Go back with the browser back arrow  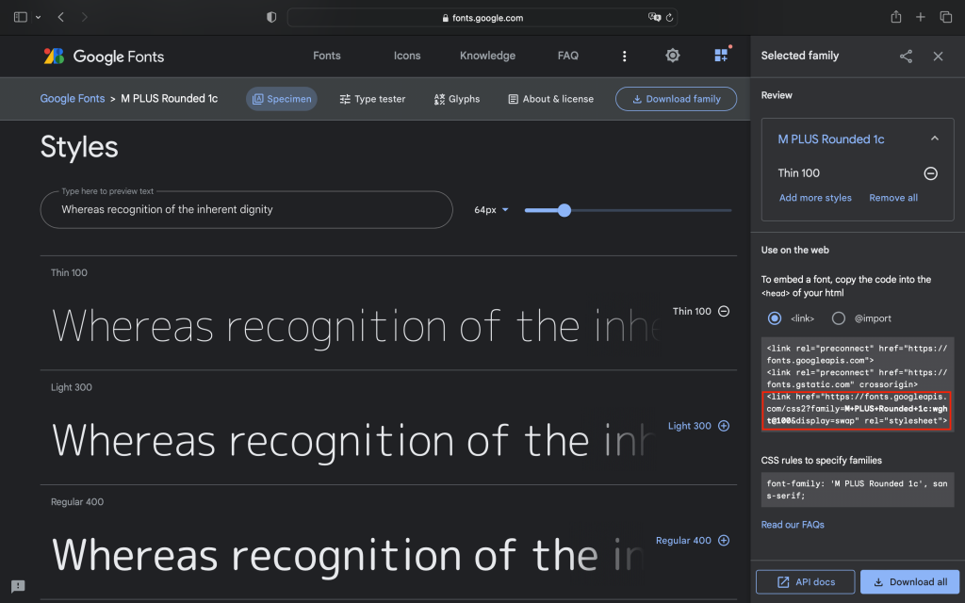tap(60, 17)
